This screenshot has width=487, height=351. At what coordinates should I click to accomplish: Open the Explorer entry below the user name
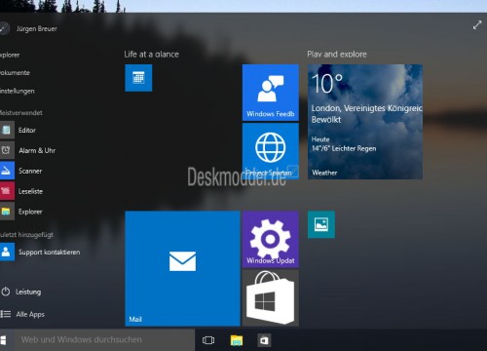click(x=10, y=55)
